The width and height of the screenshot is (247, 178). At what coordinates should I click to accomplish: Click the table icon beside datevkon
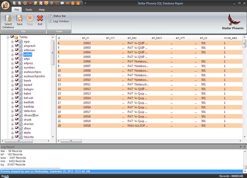20,111
